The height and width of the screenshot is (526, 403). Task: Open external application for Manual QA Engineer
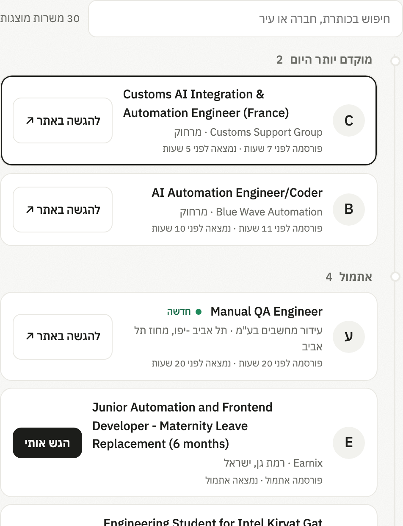point(63,336)
